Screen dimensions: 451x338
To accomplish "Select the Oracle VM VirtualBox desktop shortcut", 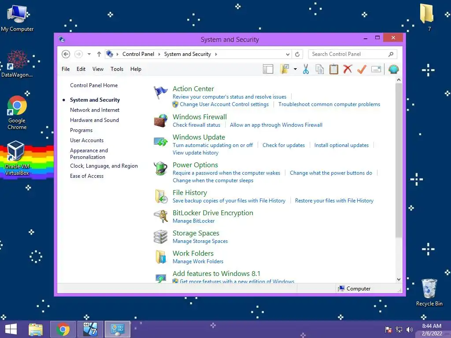I will click(x=17, y=158).
